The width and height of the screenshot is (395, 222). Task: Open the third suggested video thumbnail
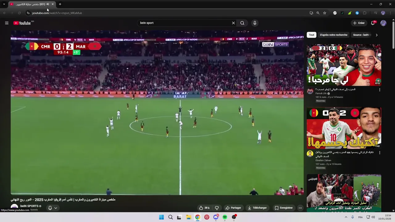(344, 193)
